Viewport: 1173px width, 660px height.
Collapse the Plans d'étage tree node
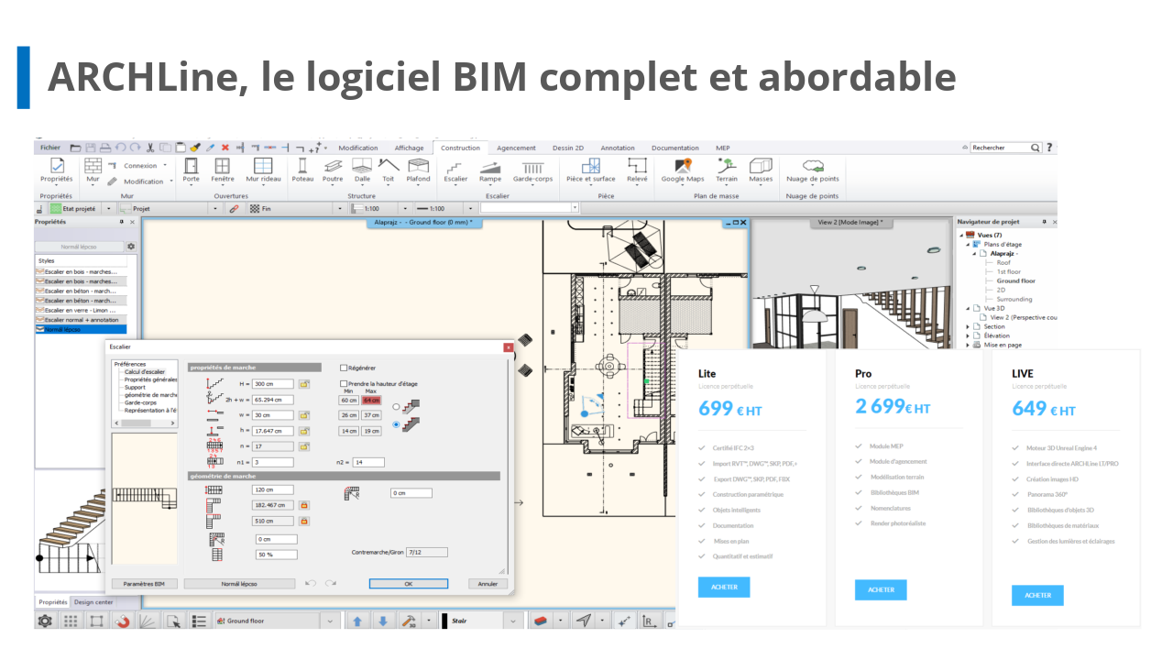tap(967, 244)
